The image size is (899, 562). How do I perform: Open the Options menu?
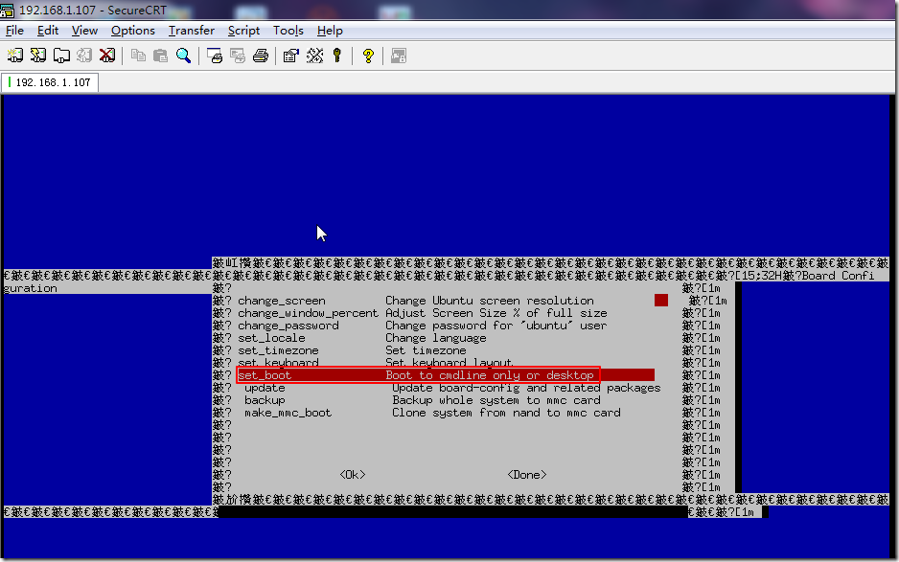pos(133,31)
